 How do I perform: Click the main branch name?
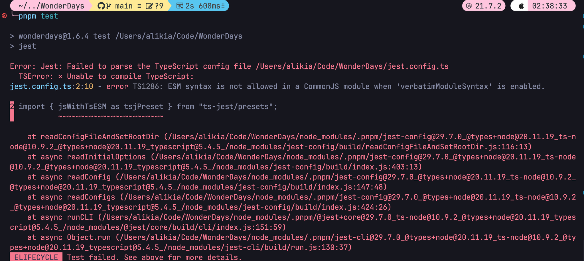(x=124, y=6)
